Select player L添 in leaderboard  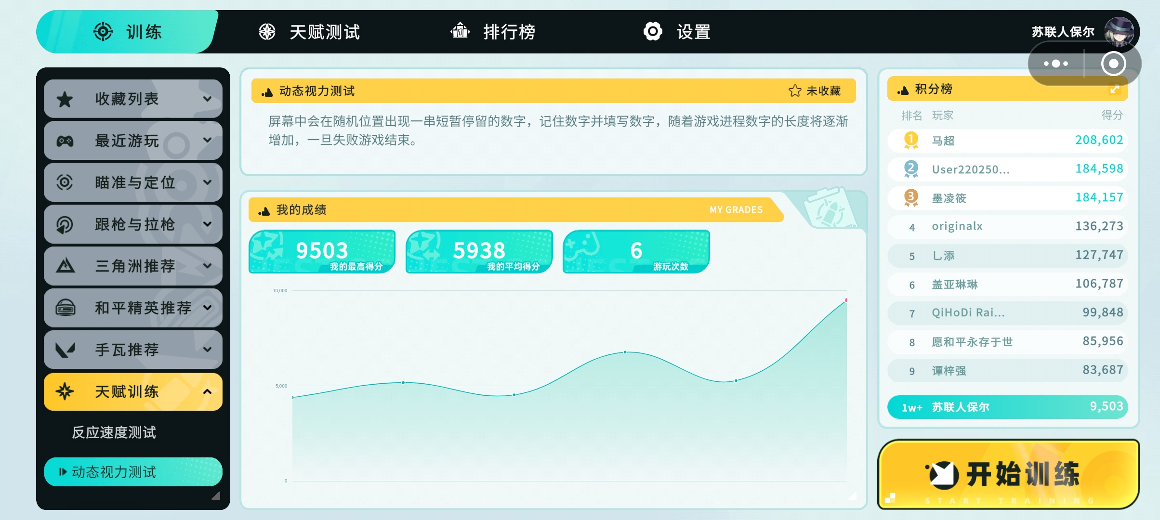1007,255
